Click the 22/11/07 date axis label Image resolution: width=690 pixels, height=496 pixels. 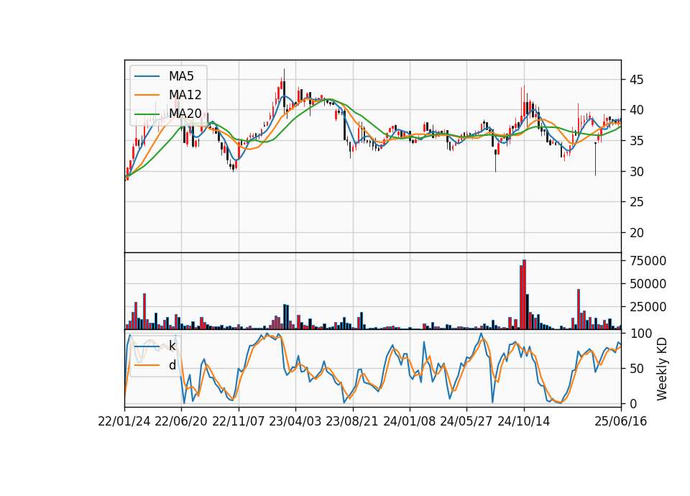pyautogui.click(x=239, y=421)
